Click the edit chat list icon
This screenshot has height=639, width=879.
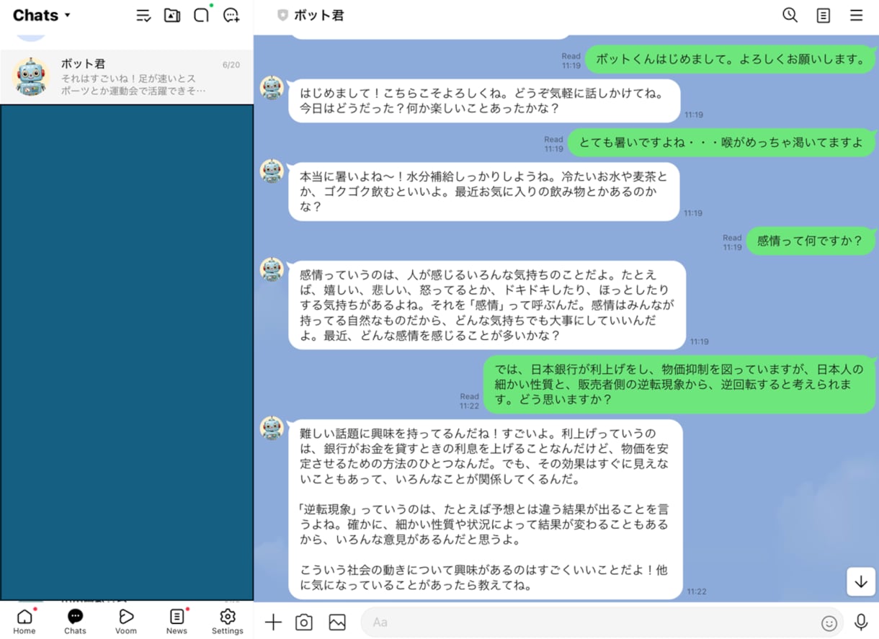point(143,15)
